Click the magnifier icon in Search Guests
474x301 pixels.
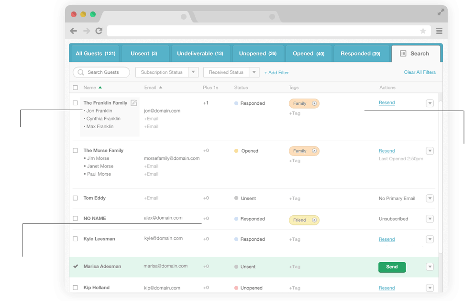coord(81,72)
